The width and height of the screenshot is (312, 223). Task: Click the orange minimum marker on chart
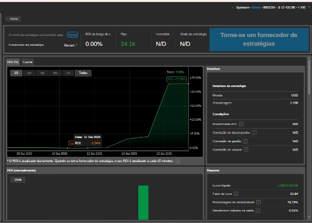click(x=71, y=143)
